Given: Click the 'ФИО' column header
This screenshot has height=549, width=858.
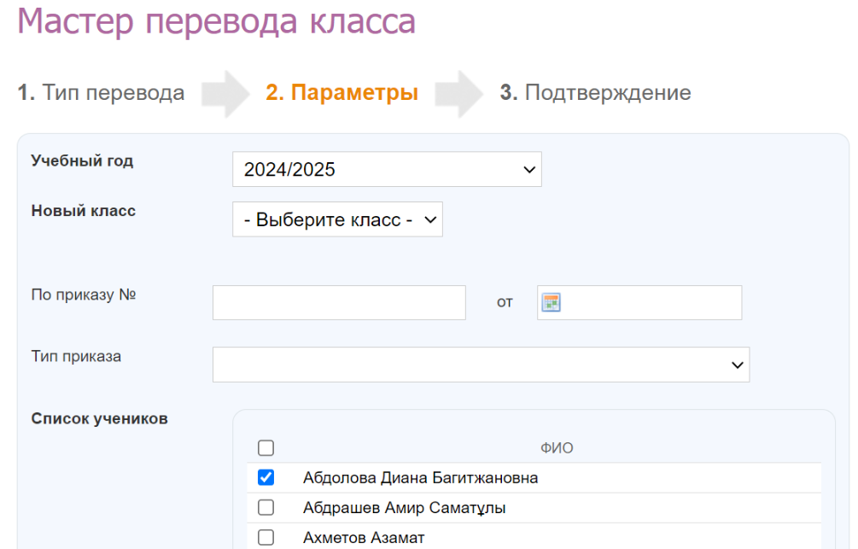Looking at the screenshot, I should click(557, 448).
